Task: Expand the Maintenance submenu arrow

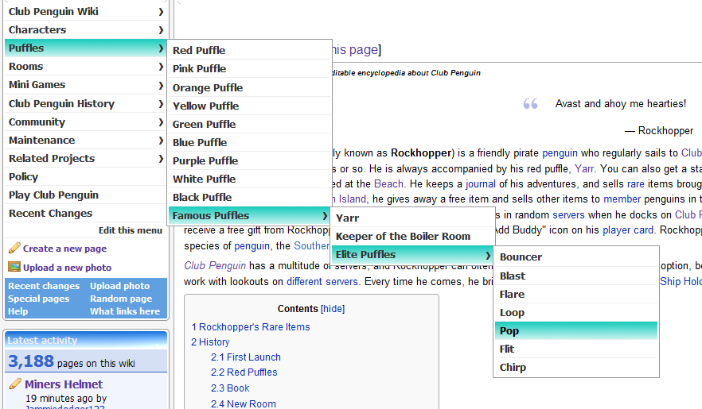Action: tap(161, 141)
